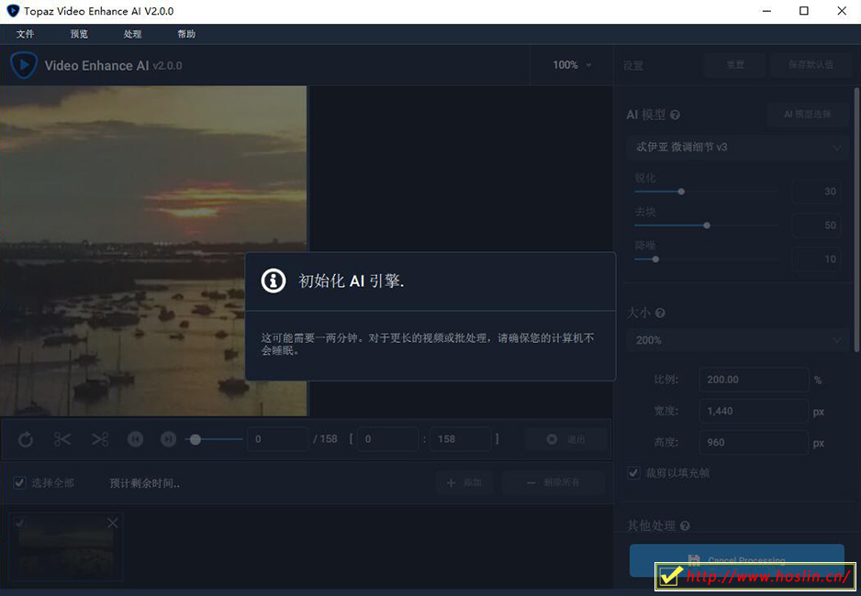Click the 高度 field showing 960
Viewport: 861px width, 596px height.
754,443
